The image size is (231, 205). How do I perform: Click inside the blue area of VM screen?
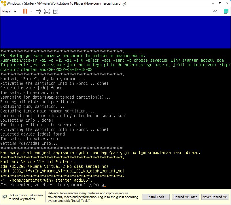pyautogui.click(x=115, y=32)
